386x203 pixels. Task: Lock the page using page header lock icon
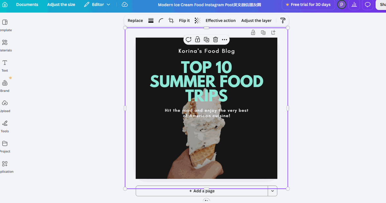[253, 32]
